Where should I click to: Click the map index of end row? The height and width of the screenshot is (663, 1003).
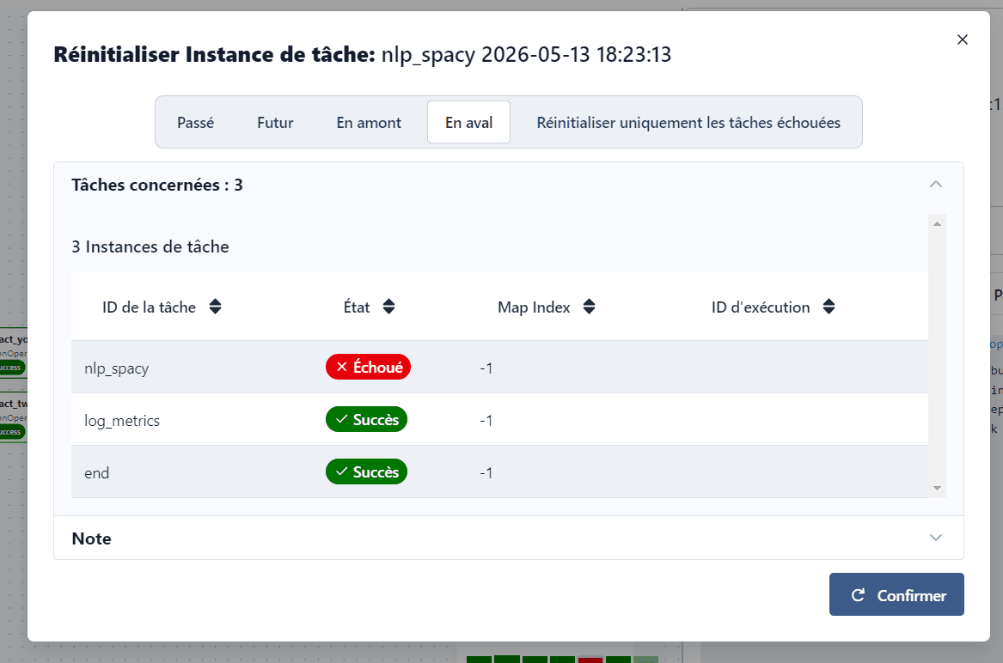486,473
